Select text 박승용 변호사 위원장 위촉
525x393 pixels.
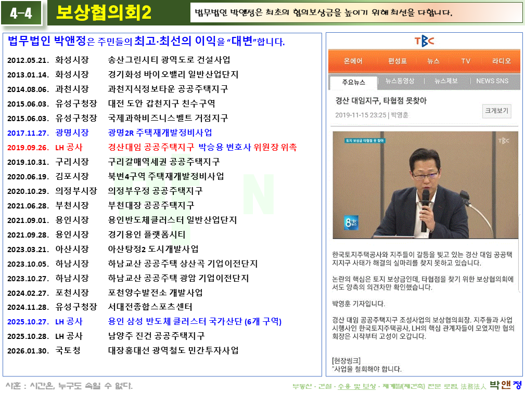[248, 147]
